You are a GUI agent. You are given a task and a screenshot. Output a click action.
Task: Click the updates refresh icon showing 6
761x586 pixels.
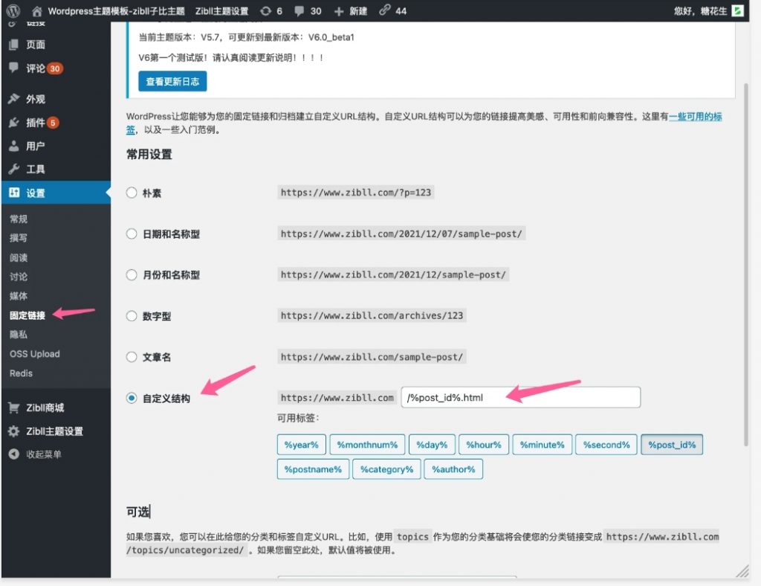pos(265,10)
